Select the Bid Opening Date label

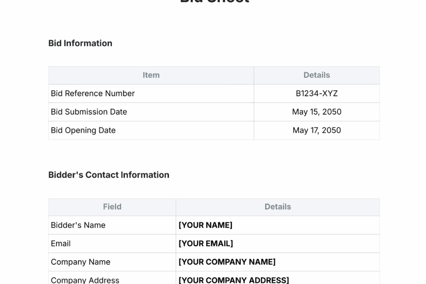[83, 130]
